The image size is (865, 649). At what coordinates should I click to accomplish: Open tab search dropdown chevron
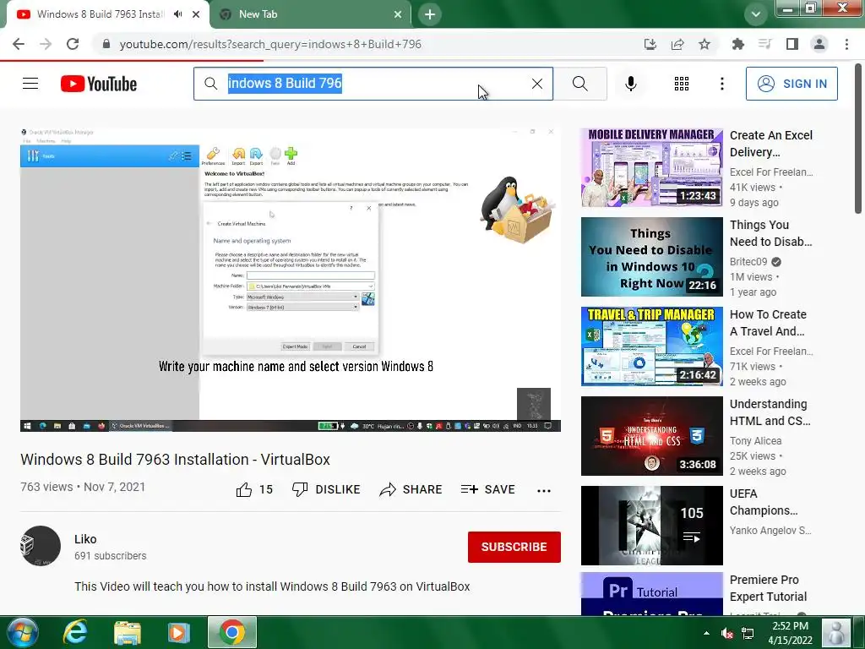(x=756, y=14)
